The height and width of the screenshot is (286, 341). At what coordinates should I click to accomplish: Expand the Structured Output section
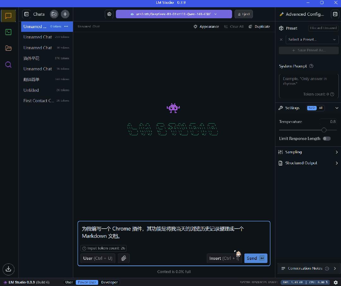308,163
